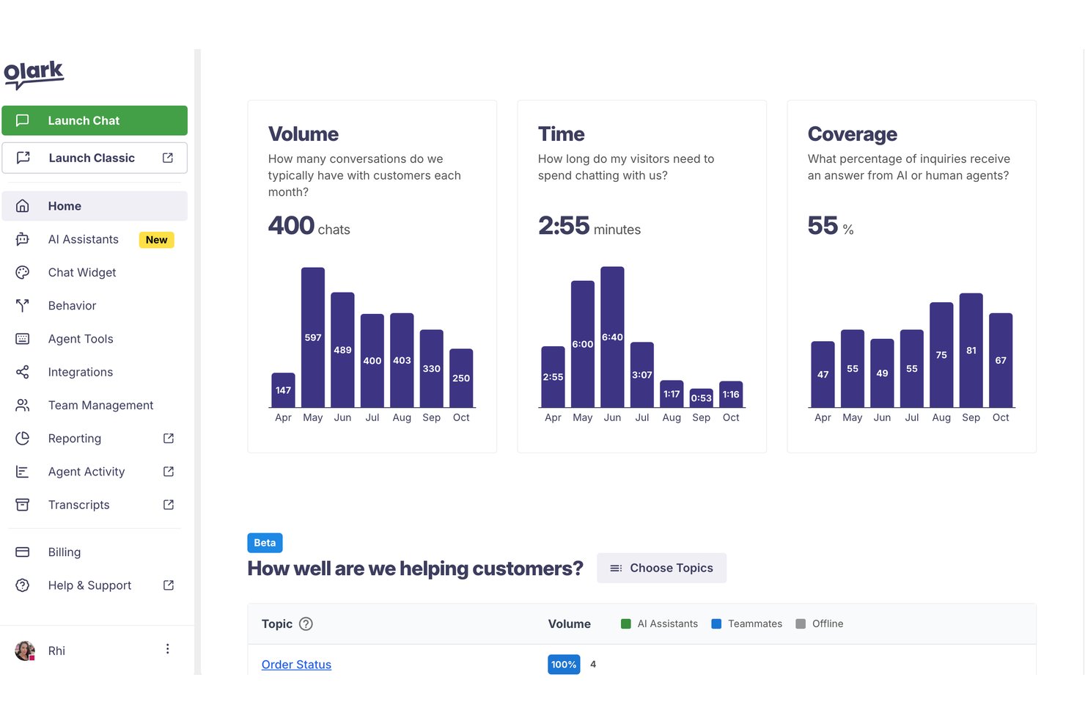Open the Order Status topic link
The height and width of the screenshot is (724, 1085).
(x=296, y=665)
